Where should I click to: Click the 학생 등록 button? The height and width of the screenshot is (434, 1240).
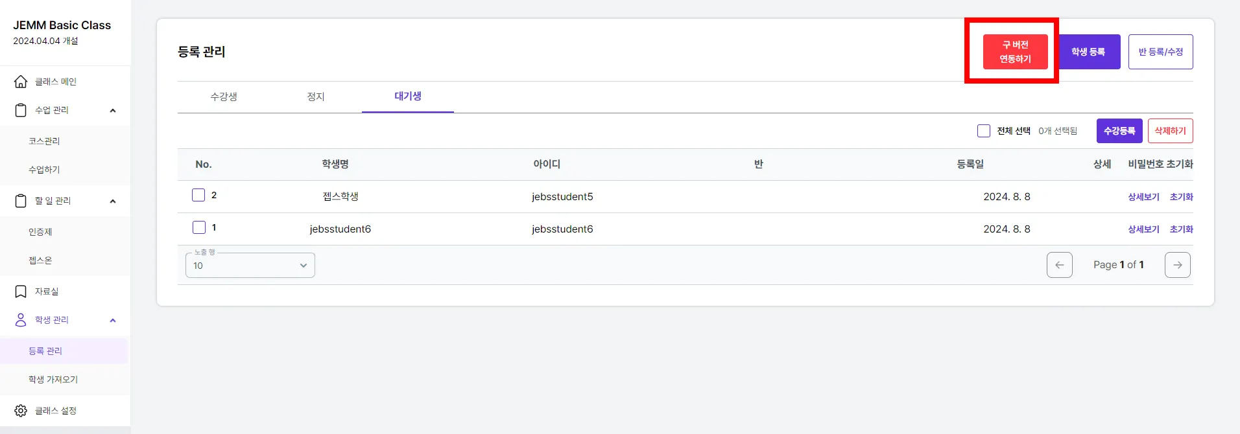coord(1088,52)
